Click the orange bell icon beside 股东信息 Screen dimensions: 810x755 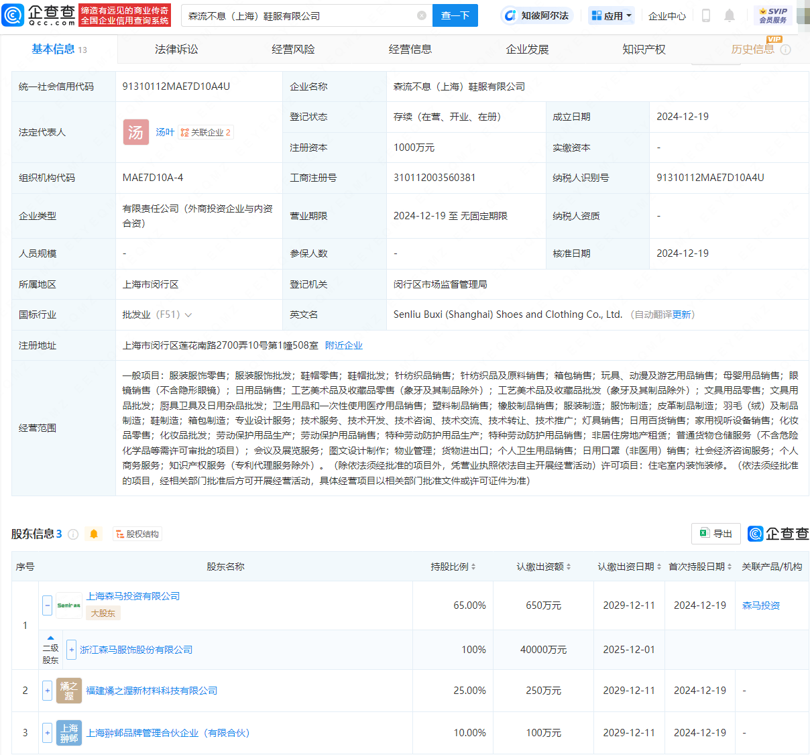click(94, 534)
